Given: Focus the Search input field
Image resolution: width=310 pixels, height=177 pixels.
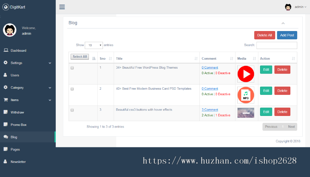Looking at the screenshot, I should tap(277, 45).
